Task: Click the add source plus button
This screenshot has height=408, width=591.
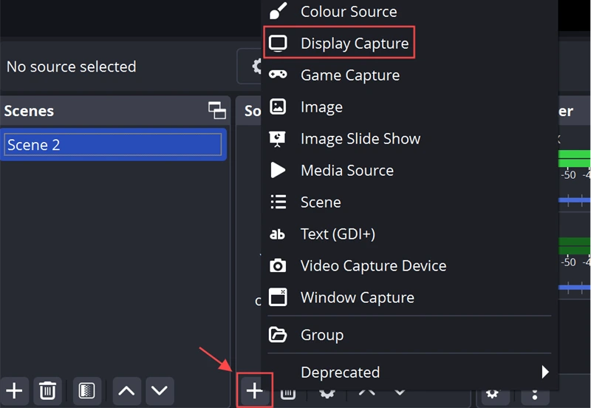Action: [x=254, y=391]
